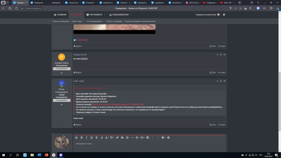The width and height of the screenshot is (281, 158).
Task: Bookmark post #4 from Игорь Геннадьевич
Action: pos(221,81)
